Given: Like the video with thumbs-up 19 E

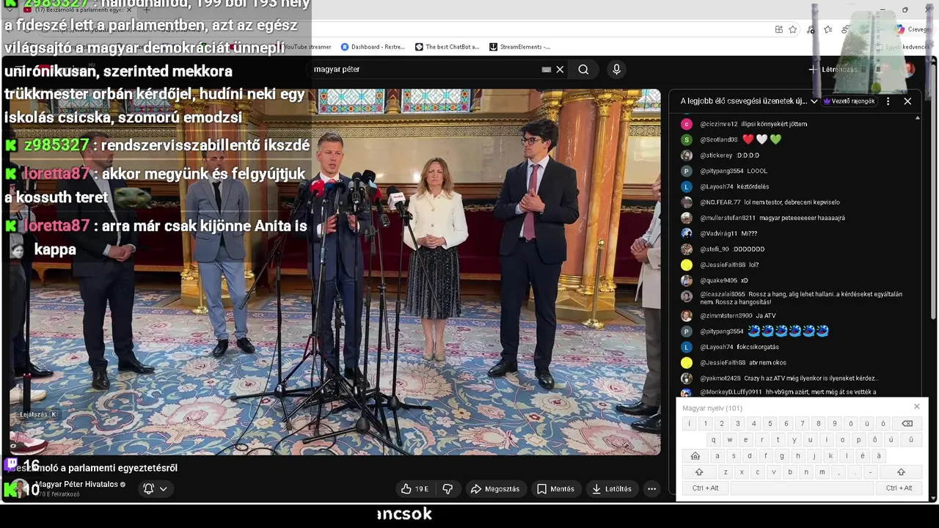Looking at the screenshot, I should tap(414, 488).
